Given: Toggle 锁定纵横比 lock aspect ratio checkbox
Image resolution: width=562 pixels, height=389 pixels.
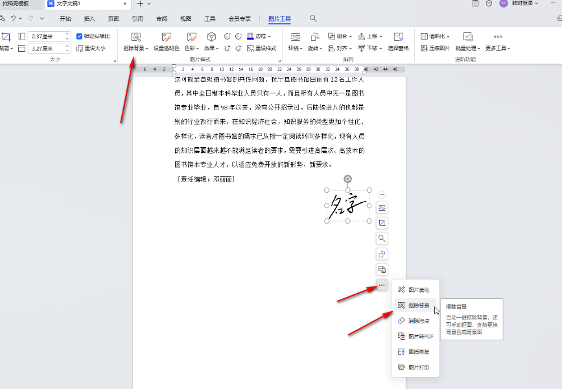Looking at the screenshot, I should (79, 36).
